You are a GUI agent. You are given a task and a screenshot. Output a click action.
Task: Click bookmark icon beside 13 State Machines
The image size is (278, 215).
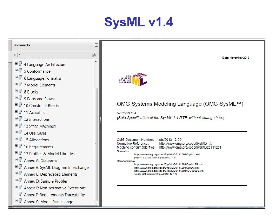coord(21,125)
